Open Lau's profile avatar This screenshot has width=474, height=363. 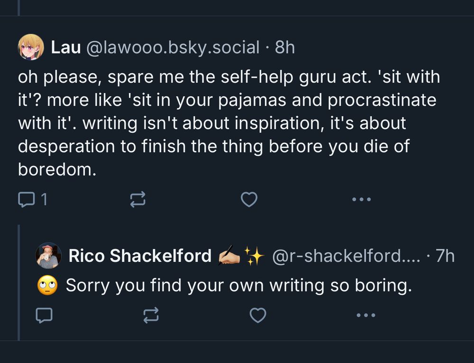point(29,47)
